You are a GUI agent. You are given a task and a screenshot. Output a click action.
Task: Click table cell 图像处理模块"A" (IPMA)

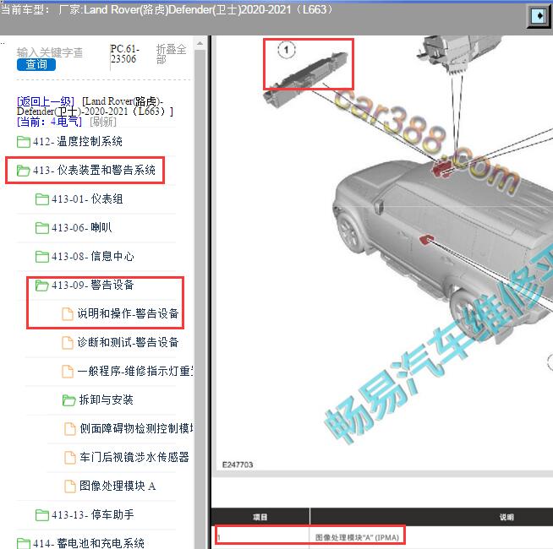click(358, 537)
